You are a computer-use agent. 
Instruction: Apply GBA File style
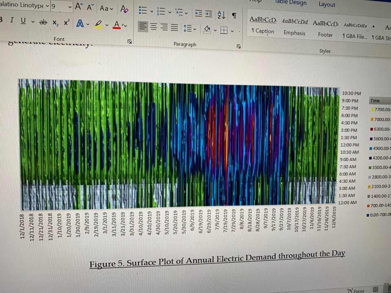[x=355, y=31]
